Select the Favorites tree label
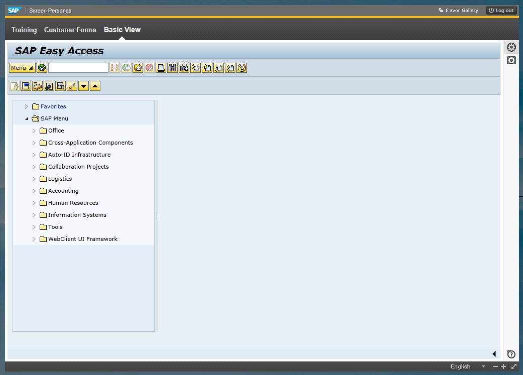Screen dimensions: 523x375 click(x=53, y=106)
